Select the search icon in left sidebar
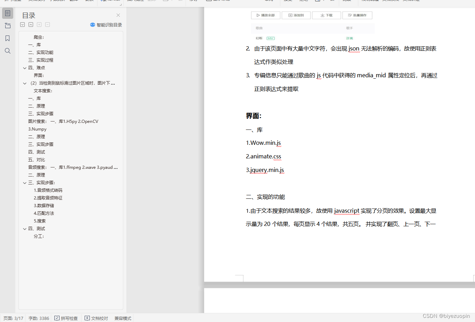The width and height of the screenshot is (475, 322). [x=8, y=50]
